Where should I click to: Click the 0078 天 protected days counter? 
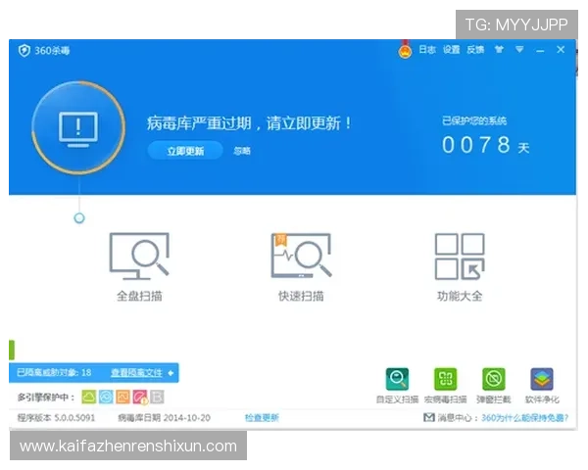[x=486, y=145]
